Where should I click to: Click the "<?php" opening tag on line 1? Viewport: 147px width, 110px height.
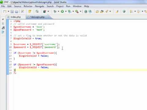click(x=17, y=21)
